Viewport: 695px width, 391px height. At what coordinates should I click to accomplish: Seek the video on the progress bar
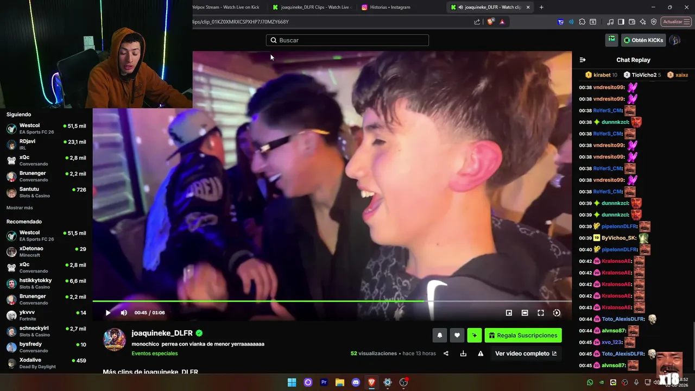click(332, 301)
